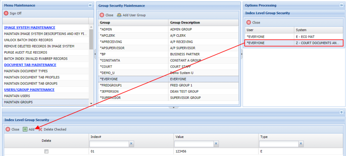Select the *JEFFERSON group row
Image resolution: width=347 pixels, height=156 pixels.
pos(168,91)
